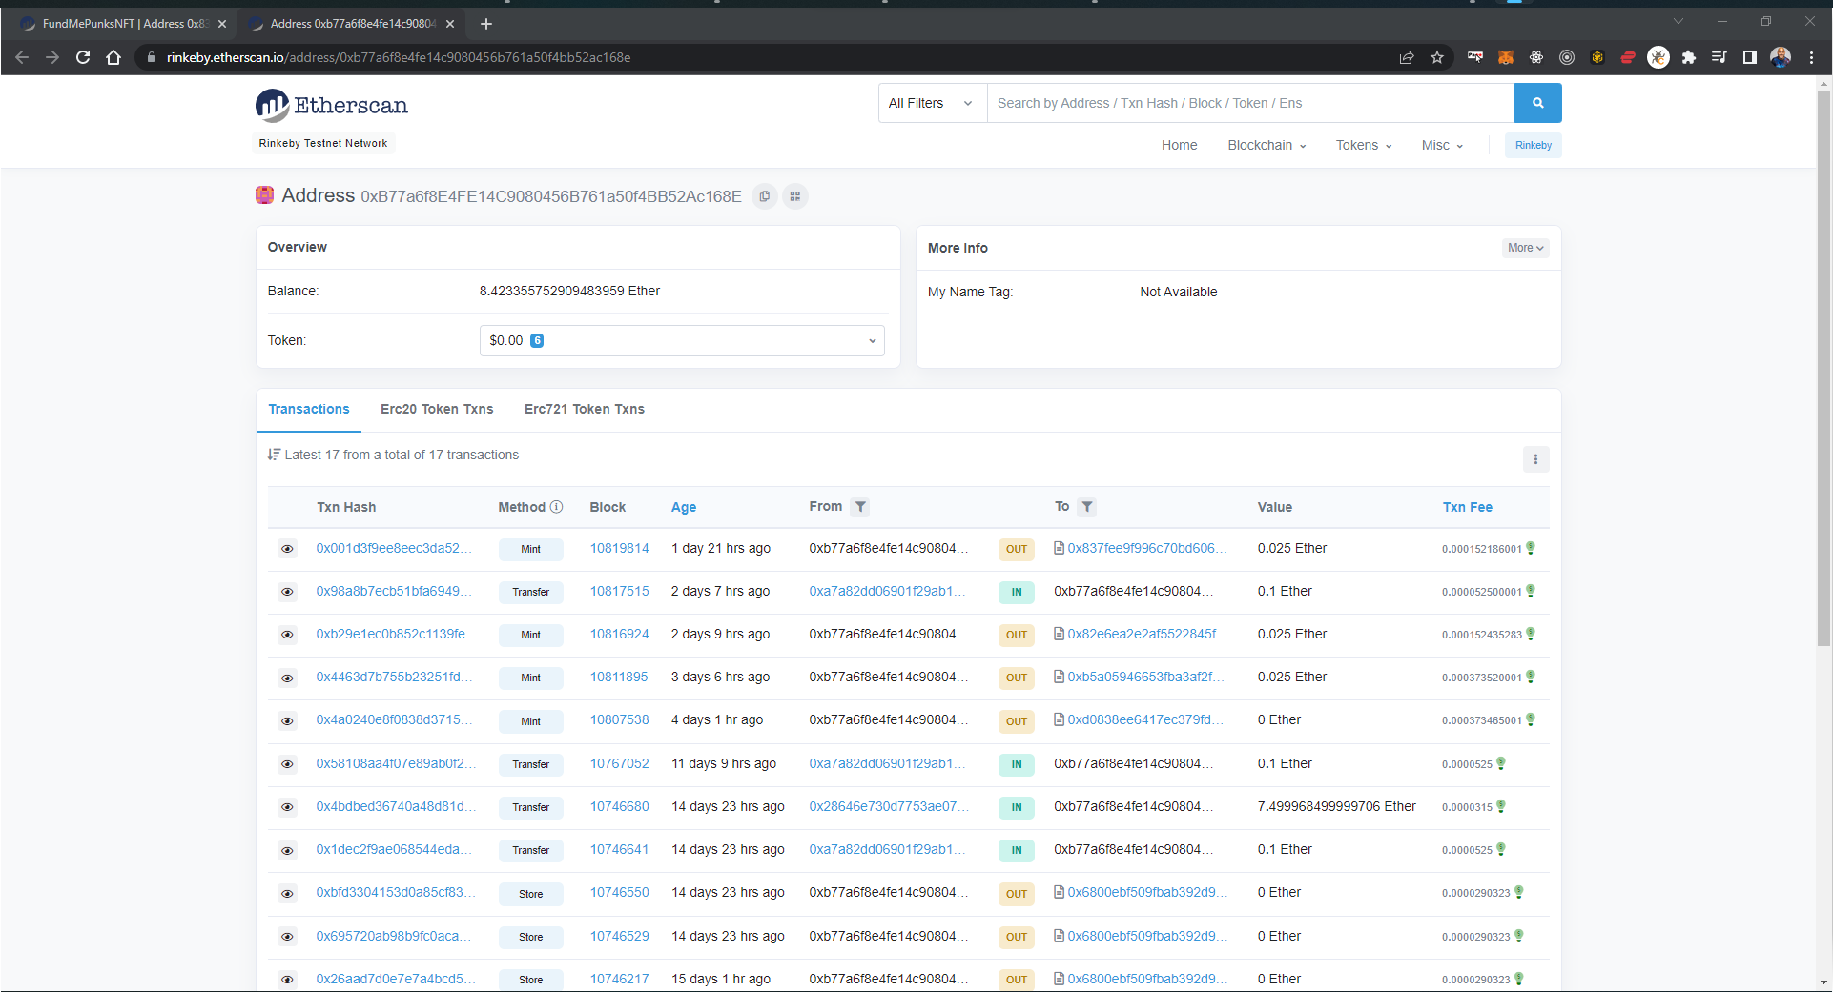
Task: Click the Etherscan logo
Action: coord(331,105)
